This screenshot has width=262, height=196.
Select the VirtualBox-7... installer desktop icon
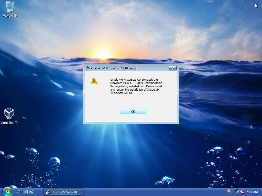click(9, 116)
